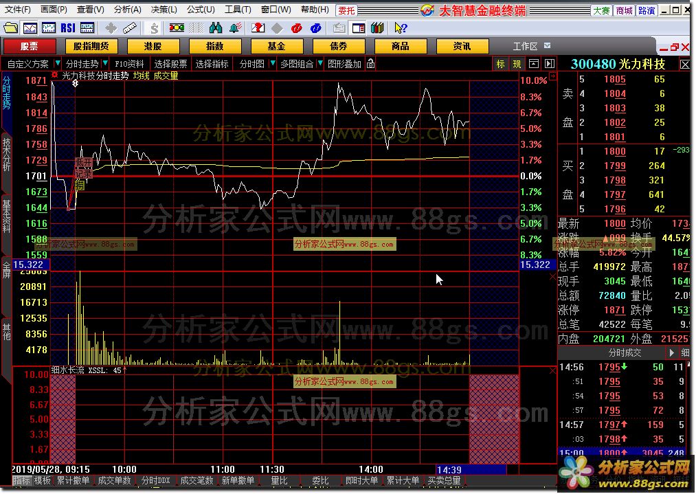Viewport: 696px width, 494px height.
Task: Open the 分析(A) menu
Action: pos(127,10)
